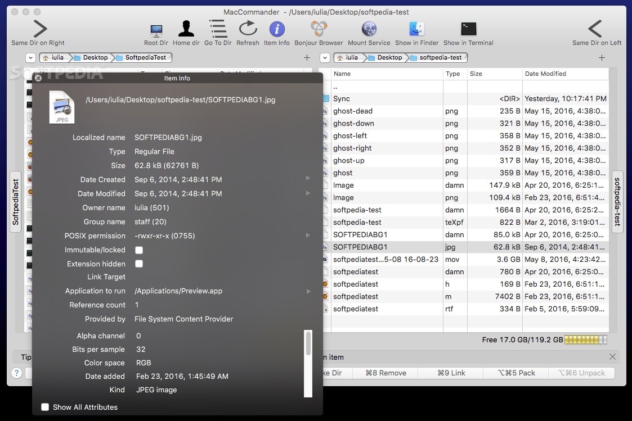Click the Item Info attributes scrollbar
The image size is (632, 421).
(308, 343)
